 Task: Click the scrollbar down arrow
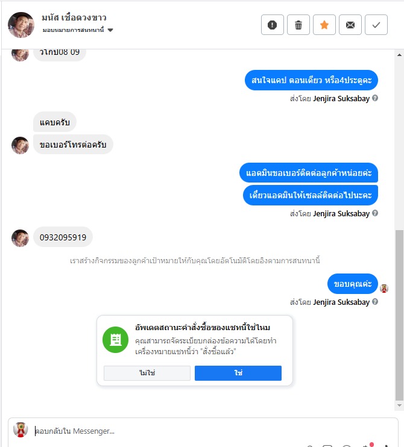pos(399,405)
